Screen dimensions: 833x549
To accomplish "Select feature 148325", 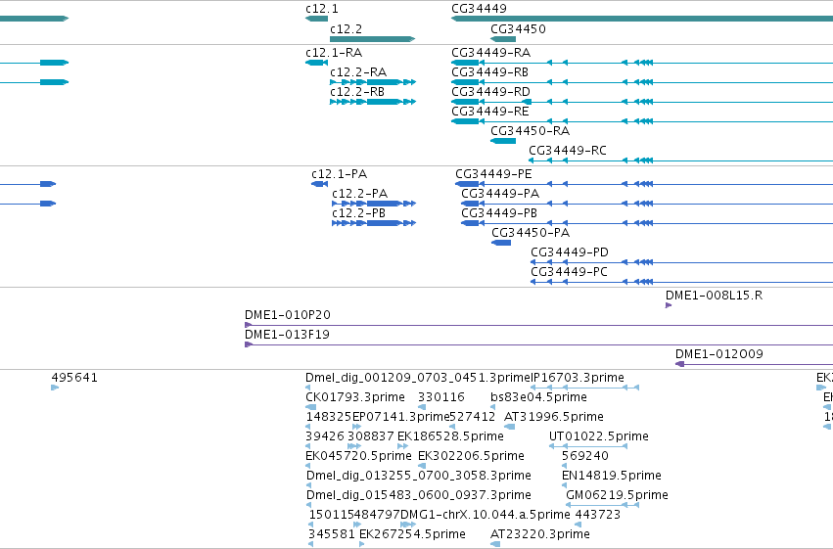I will [x=308, y=427].
